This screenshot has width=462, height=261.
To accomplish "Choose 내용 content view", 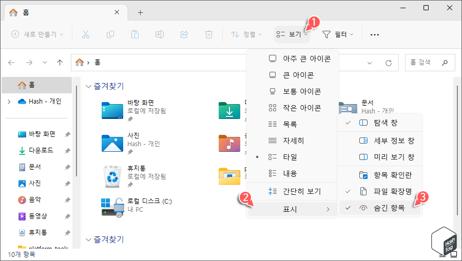I will [292, 174].
